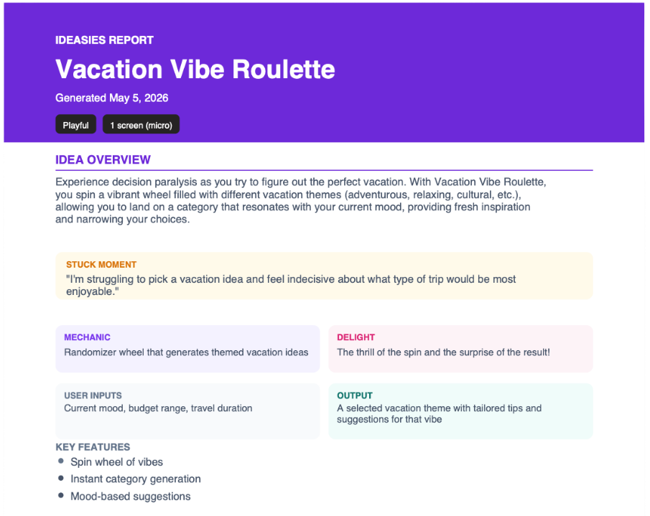The height and width of the screenshot is (516, 650).
Task: Click the Playful tag badge
Action: [76, 125]
